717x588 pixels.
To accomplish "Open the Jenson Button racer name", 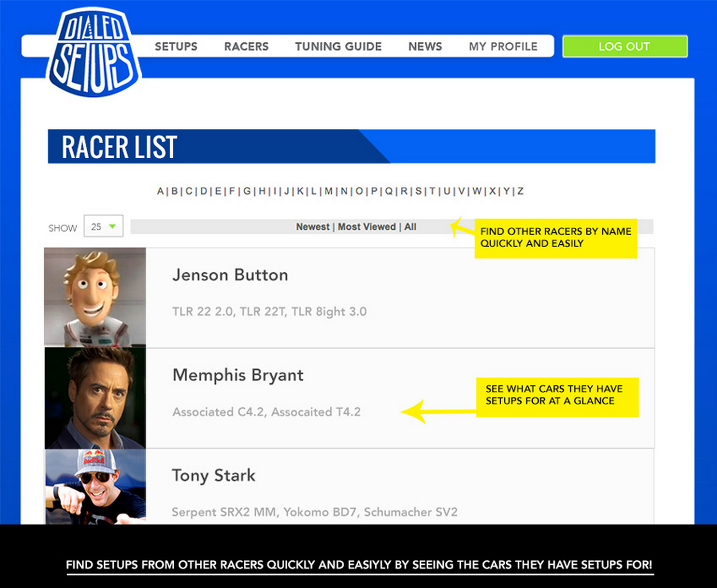I will click(230, 275).
